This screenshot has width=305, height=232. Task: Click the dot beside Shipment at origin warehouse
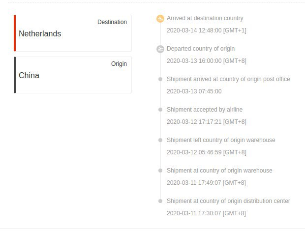(x=160, y=171)
